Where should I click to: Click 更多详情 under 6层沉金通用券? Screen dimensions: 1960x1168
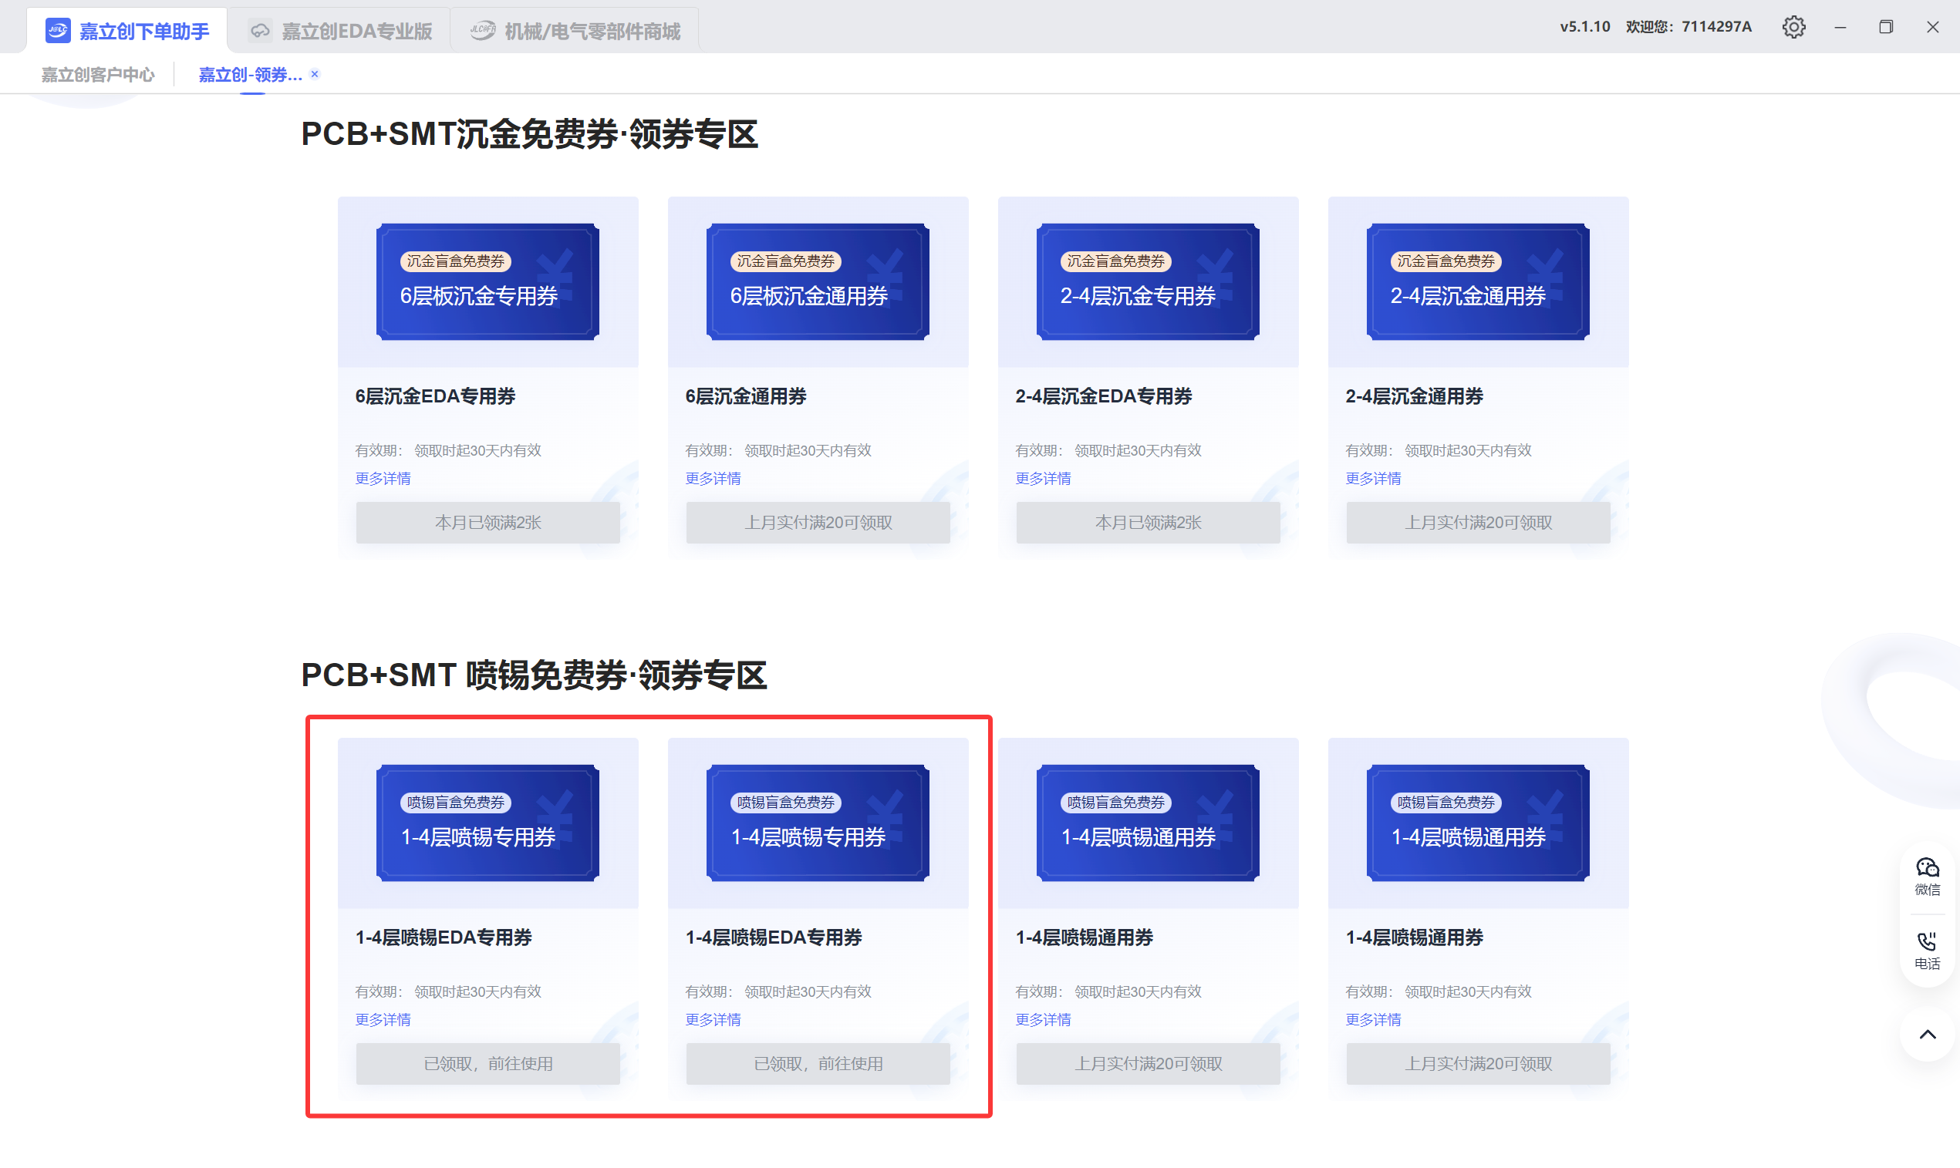pyautogui.click(x=713, y=479)
